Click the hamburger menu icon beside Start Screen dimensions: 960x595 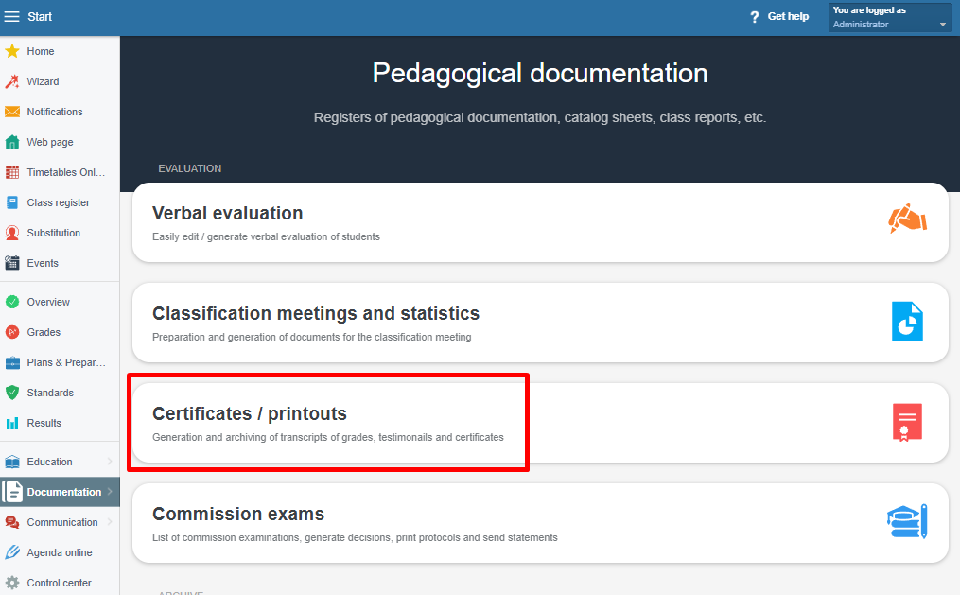[x=12, y=17]
